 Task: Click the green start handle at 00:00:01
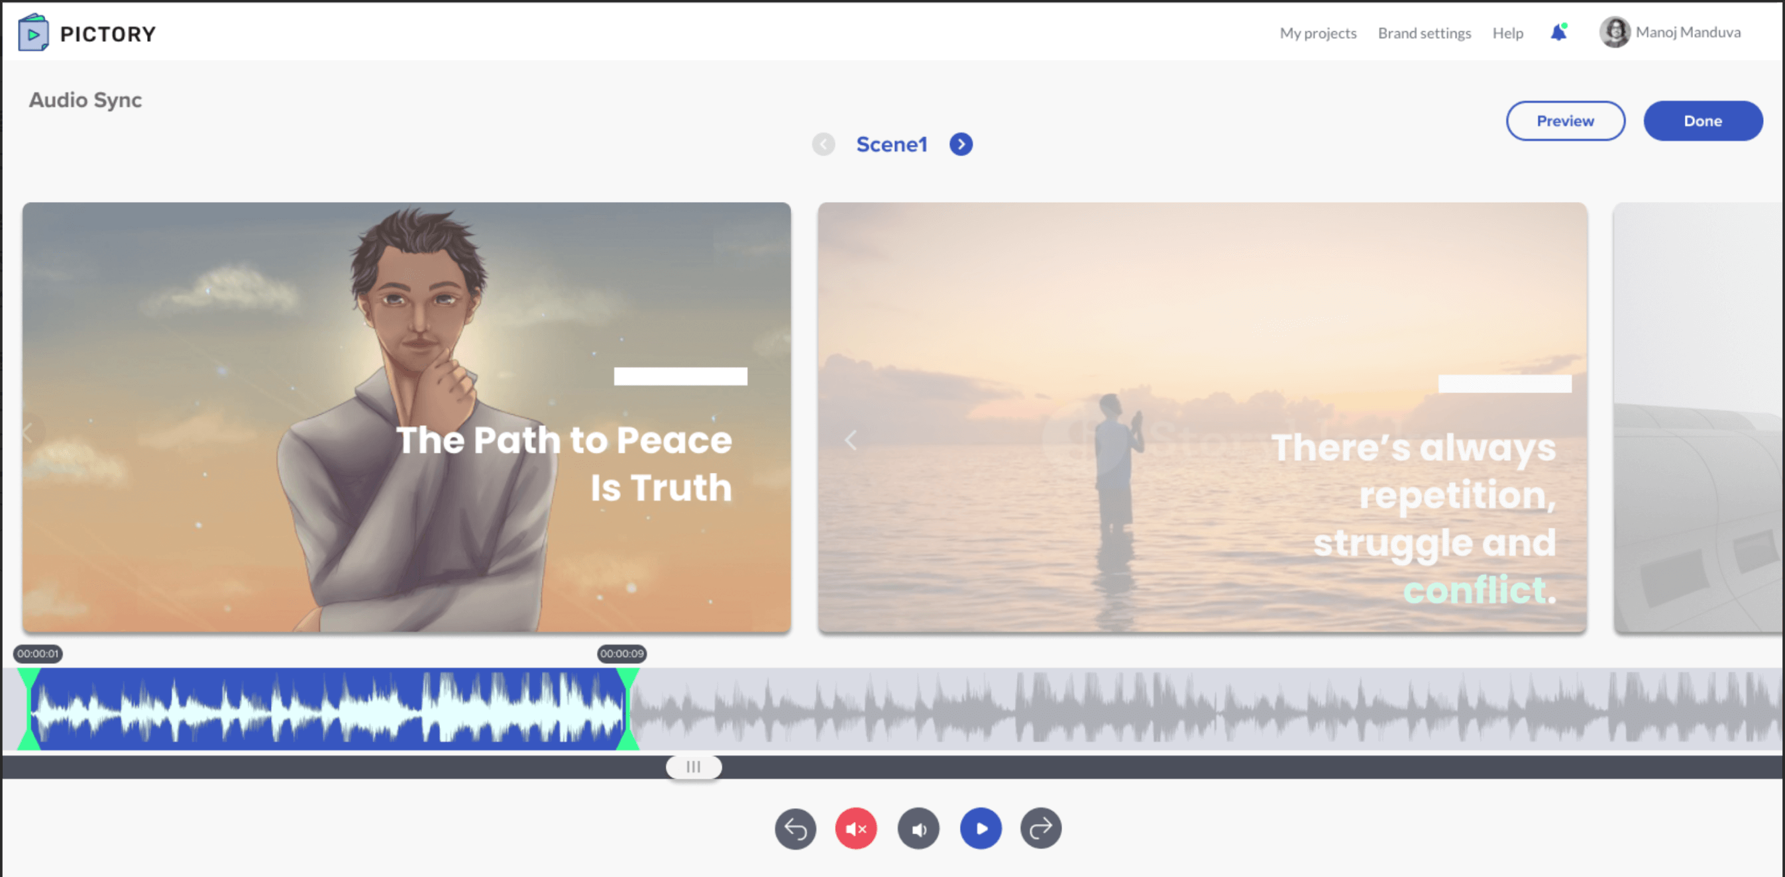[x=28, y=708]
